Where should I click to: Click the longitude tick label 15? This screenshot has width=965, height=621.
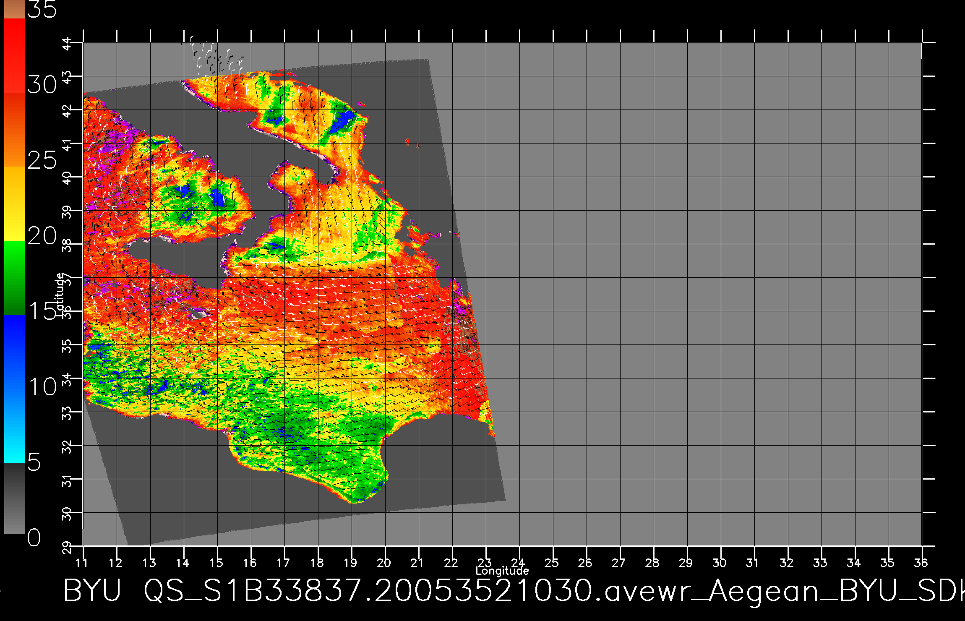pyautogui.click(x=216, y=563)
